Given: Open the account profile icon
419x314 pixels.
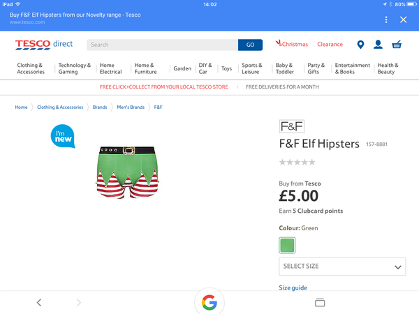Looking at the screenshot, I should click(378, 45).
